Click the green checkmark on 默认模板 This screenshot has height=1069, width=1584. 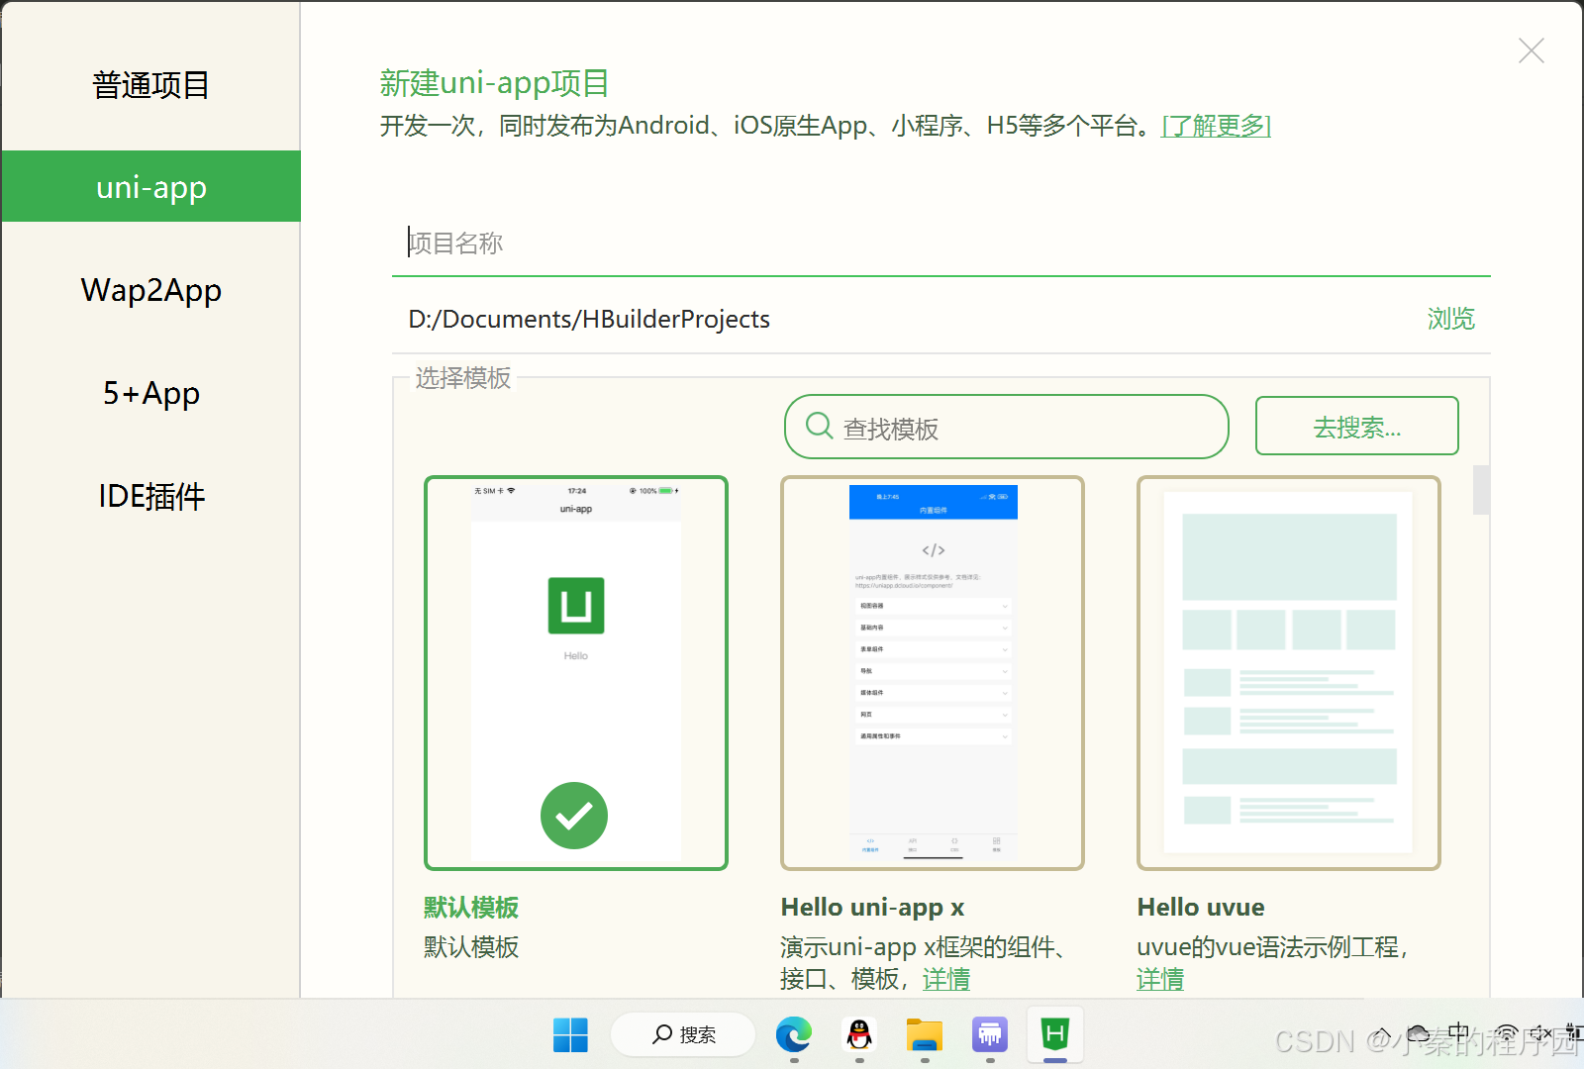click(x=574, y=816)
